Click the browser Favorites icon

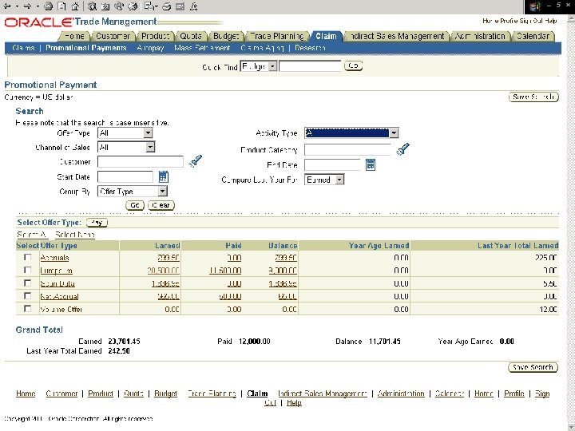(105, 6)
